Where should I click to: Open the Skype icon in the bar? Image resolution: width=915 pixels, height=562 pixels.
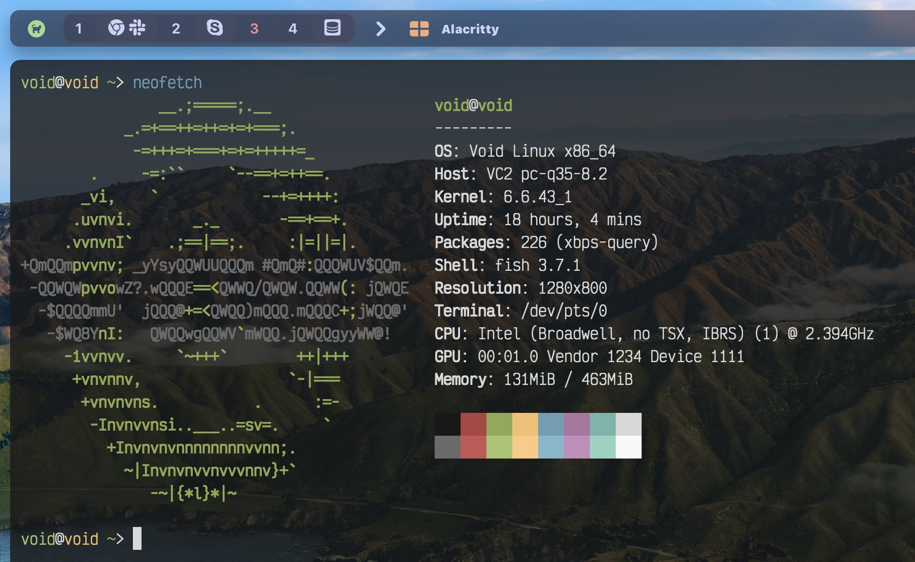coord(215,27)
